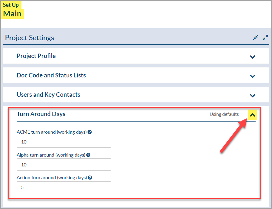Viewport: 272px width, 209px height.
Task: Expand Project Profile chevron
Action: pyautogui.click(x=252, y=57)
